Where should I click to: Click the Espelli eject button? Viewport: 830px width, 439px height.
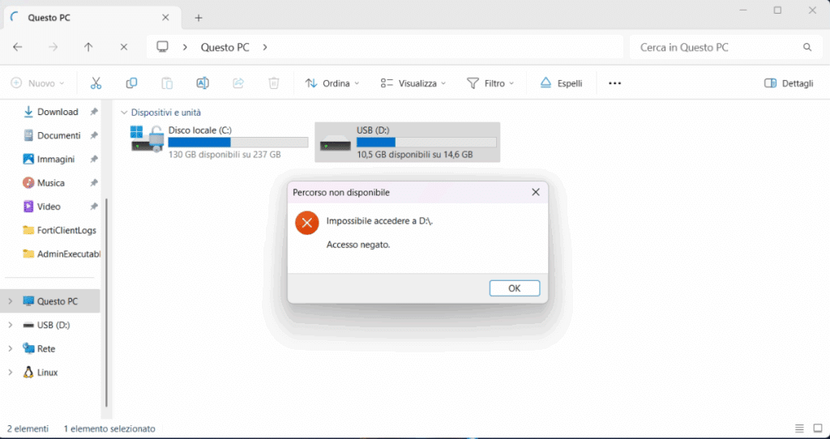click(x=561, y=83)
